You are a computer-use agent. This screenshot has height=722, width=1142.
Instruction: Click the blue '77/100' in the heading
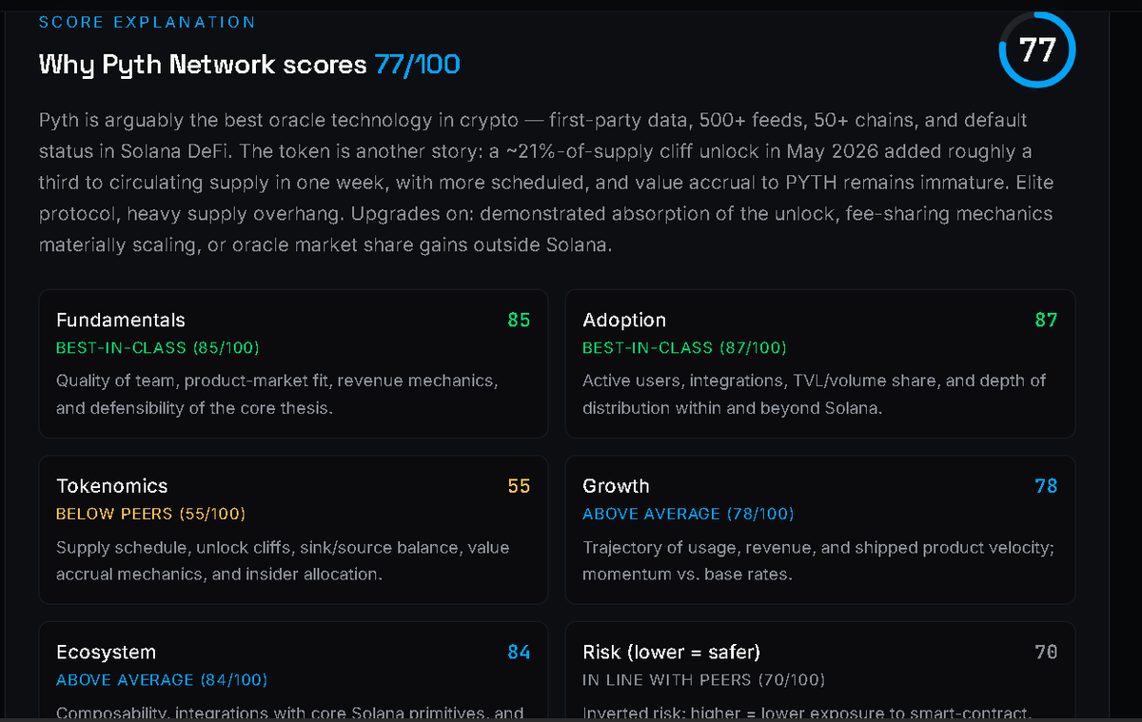[x=417, y=65]
